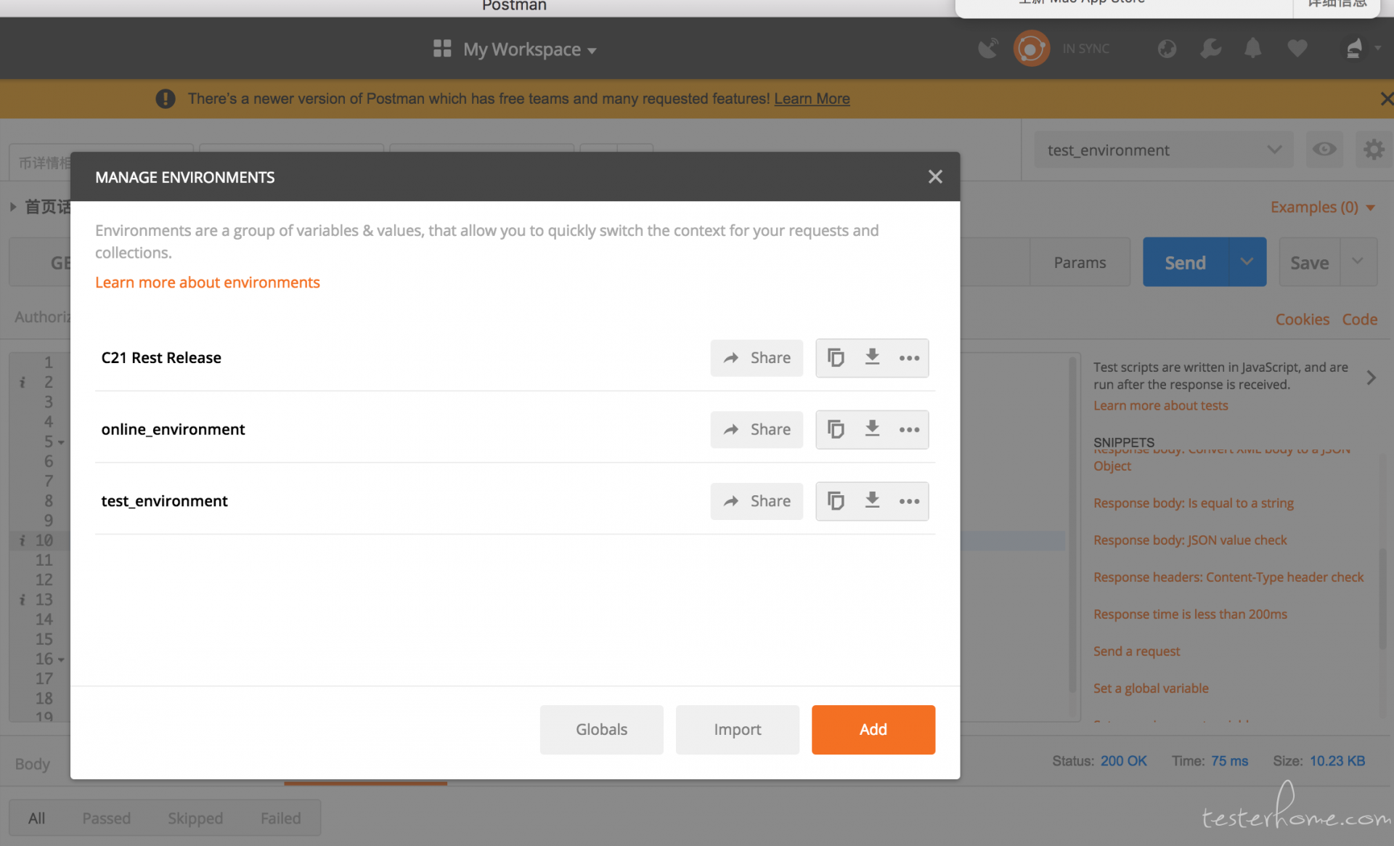Add a new environment
Screen dimensions: 1394x846
[x=873, y=729]
